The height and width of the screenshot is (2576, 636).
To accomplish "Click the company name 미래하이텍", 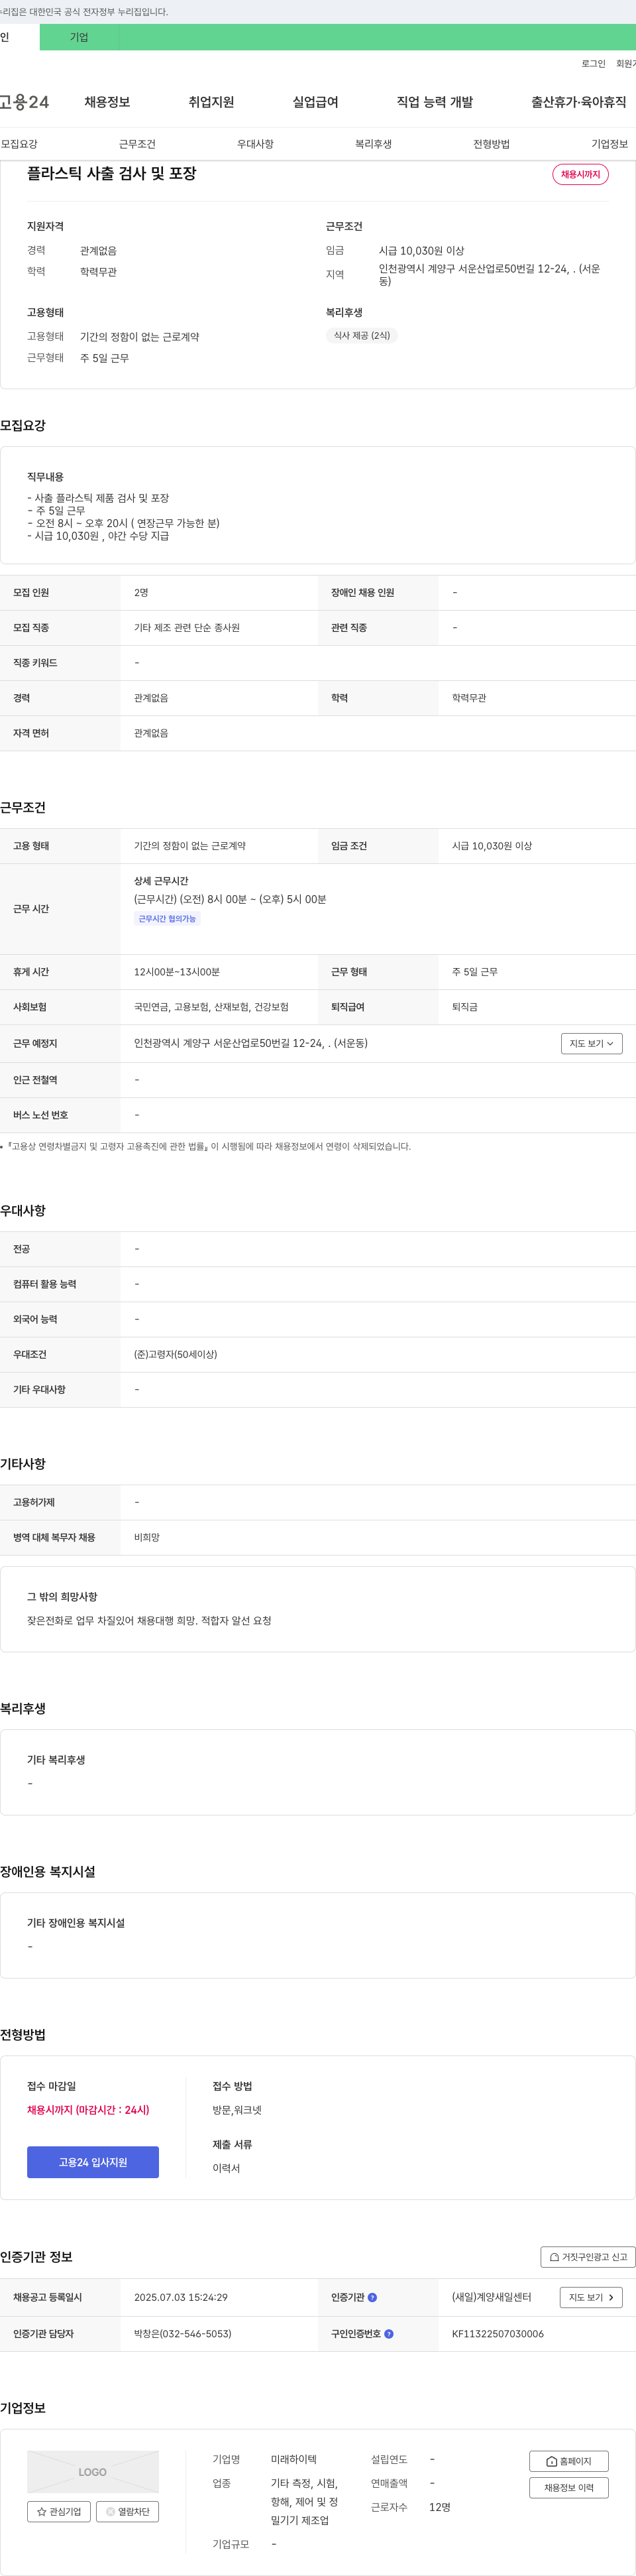I will click(x=293, y=2459).
